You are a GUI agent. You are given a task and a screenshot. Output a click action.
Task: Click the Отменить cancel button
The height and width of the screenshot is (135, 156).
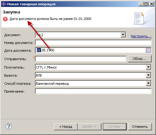(x=140, y=127)
